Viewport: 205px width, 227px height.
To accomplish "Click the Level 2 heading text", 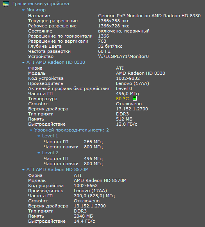I will pos(50,153).
